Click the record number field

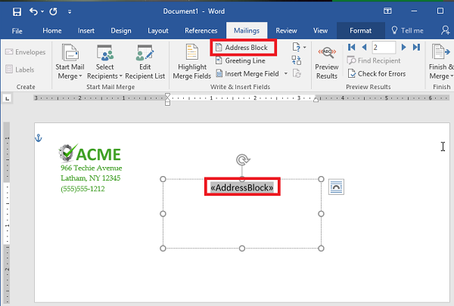click(384, 47)
